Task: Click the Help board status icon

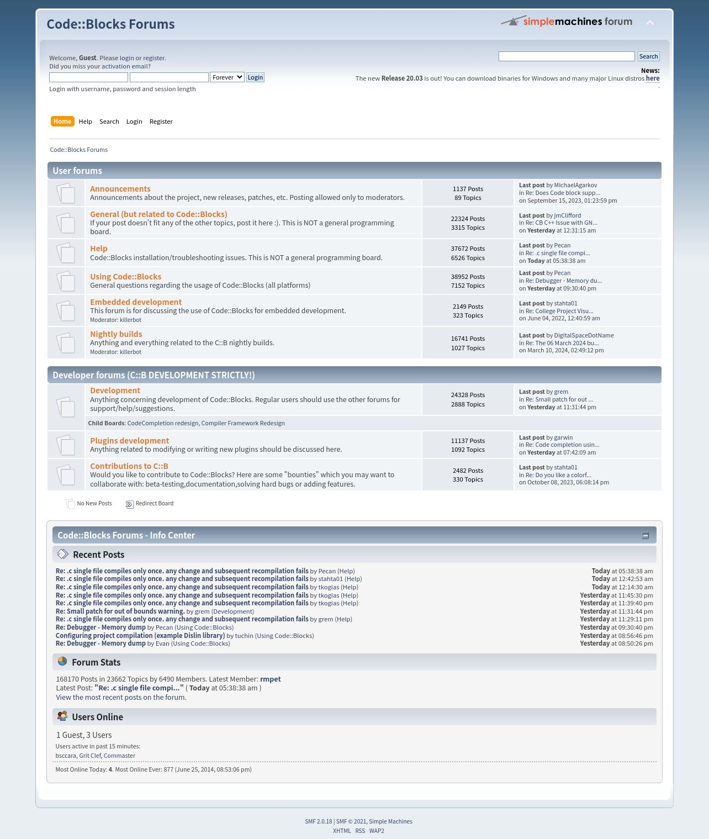Action: [x=66, y=252]
